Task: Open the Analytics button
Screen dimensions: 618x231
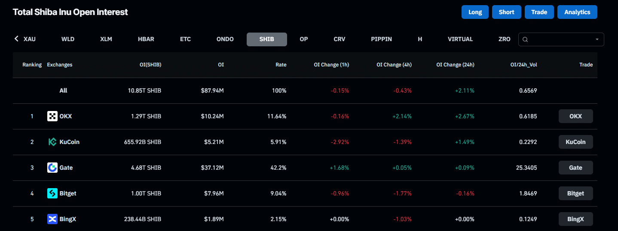Action: [x=577, y=12]
